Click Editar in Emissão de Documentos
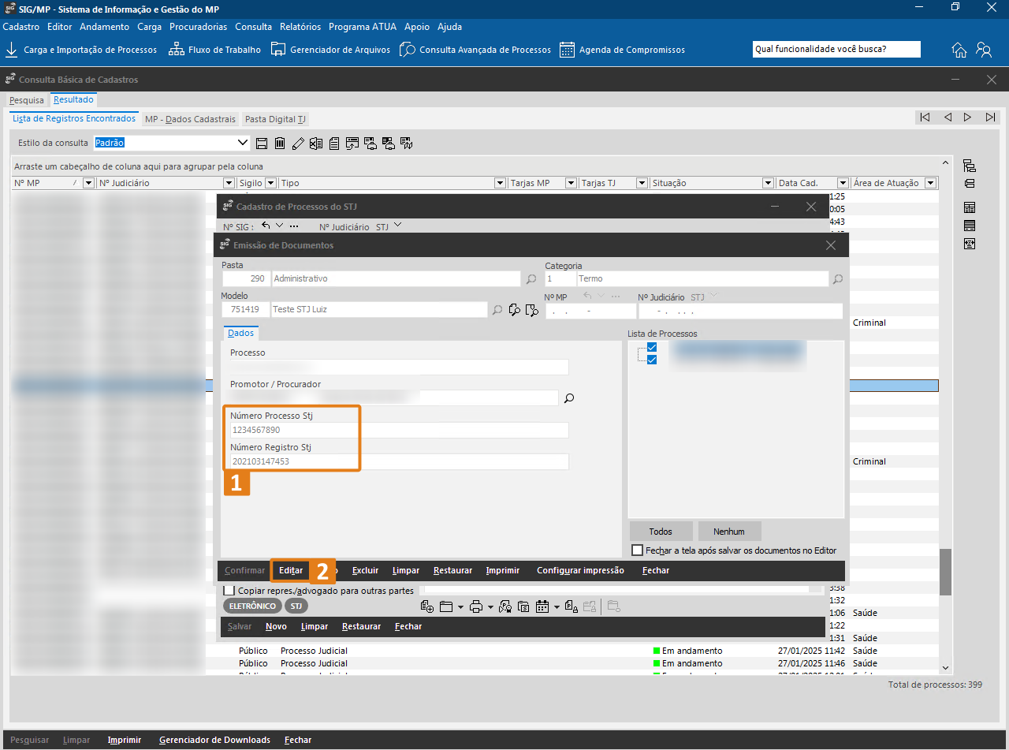Image resolution: width=1009 pixels, height=750 pixels. click(291, 570)
